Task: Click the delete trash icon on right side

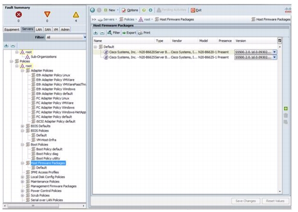Action: click(x=286, y=115)
